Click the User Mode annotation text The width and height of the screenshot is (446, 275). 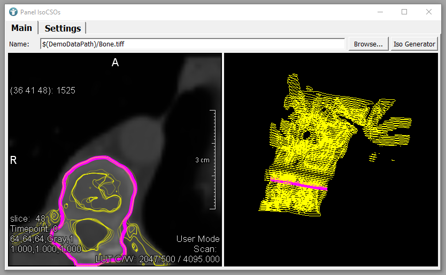coord(198,239)
